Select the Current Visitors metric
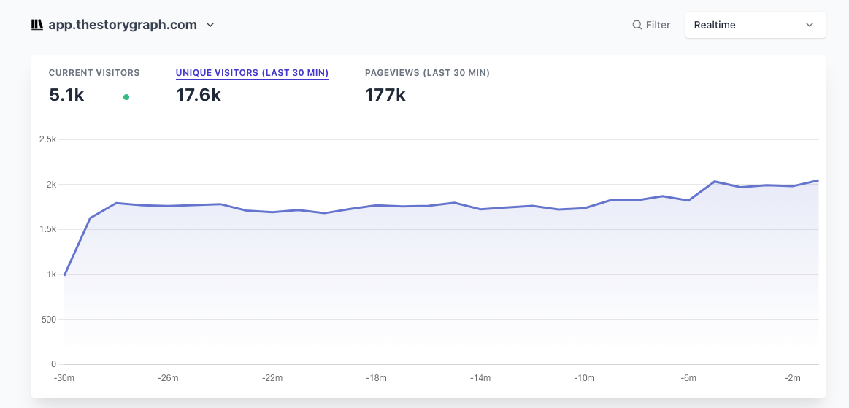 pyautogui.click(x=94, y=72)
